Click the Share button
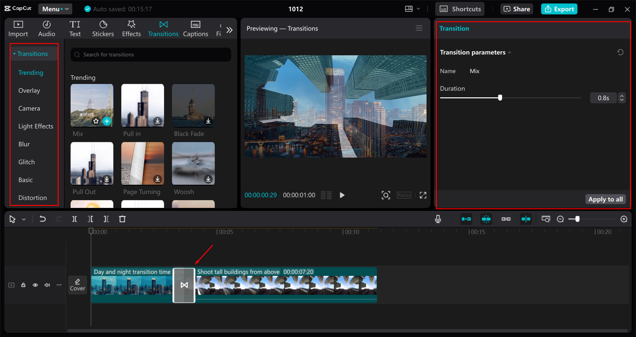 [x=517, y=9]
